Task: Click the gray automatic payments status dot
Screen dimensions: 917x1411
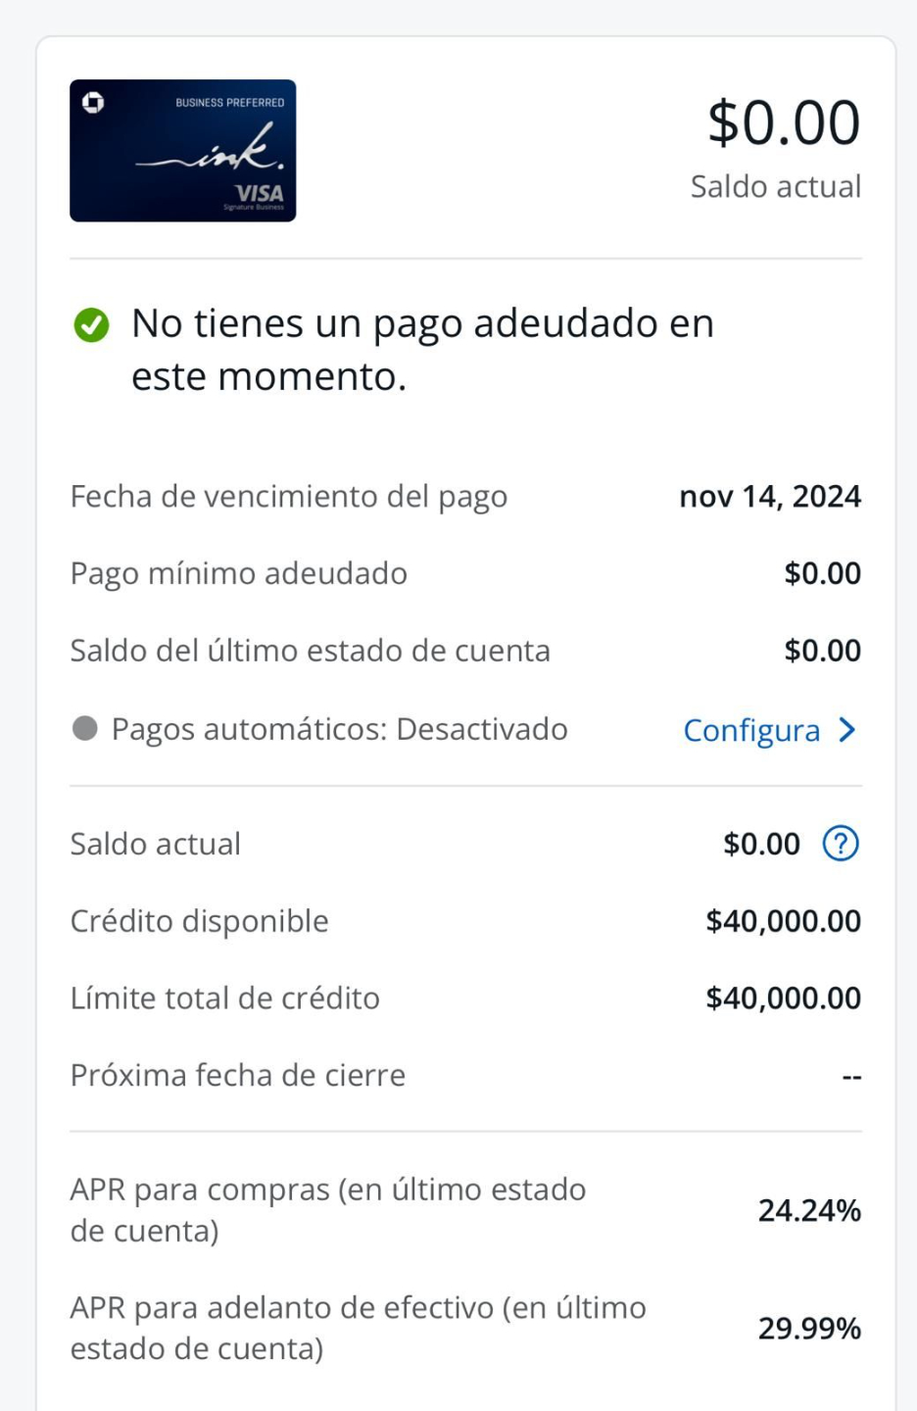Action: click(85, 728)
